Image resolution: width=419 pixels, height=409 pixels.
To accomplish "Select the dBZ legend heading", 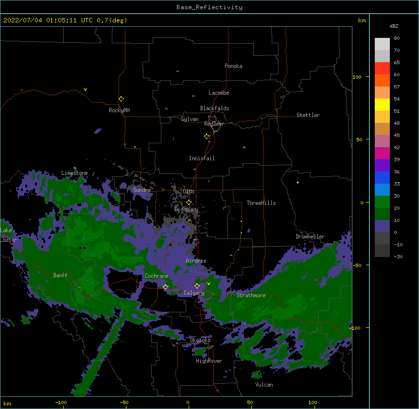I will [x=394, y=26].
